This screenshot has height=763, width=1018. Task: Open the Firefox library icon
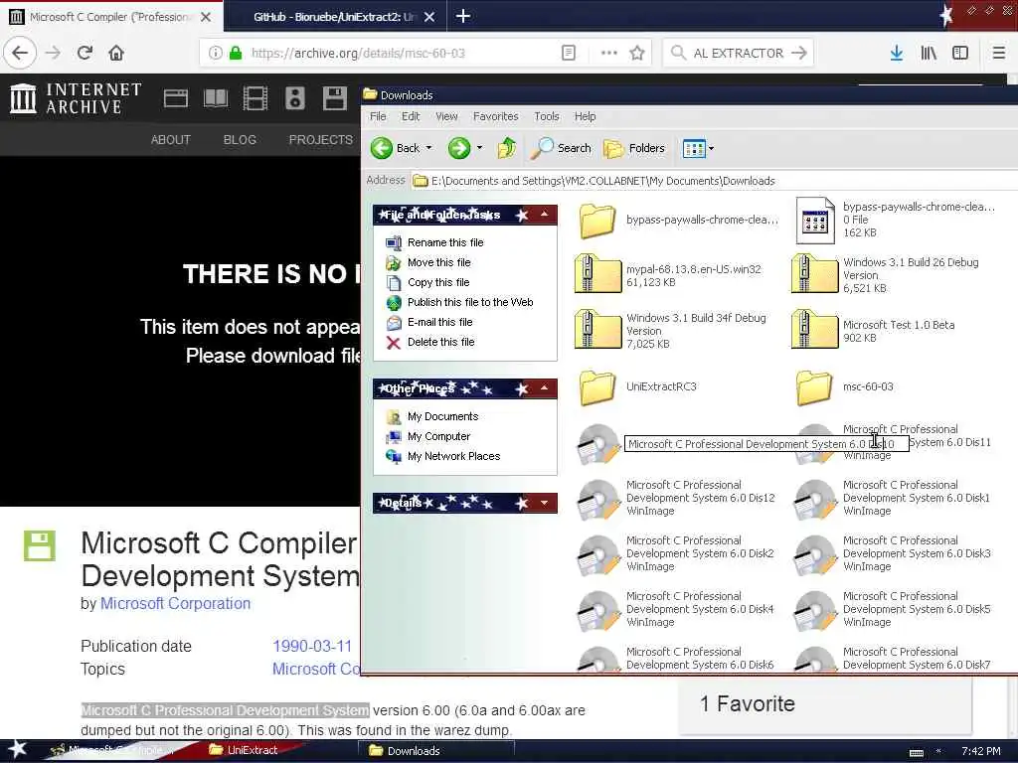(929, 53)
